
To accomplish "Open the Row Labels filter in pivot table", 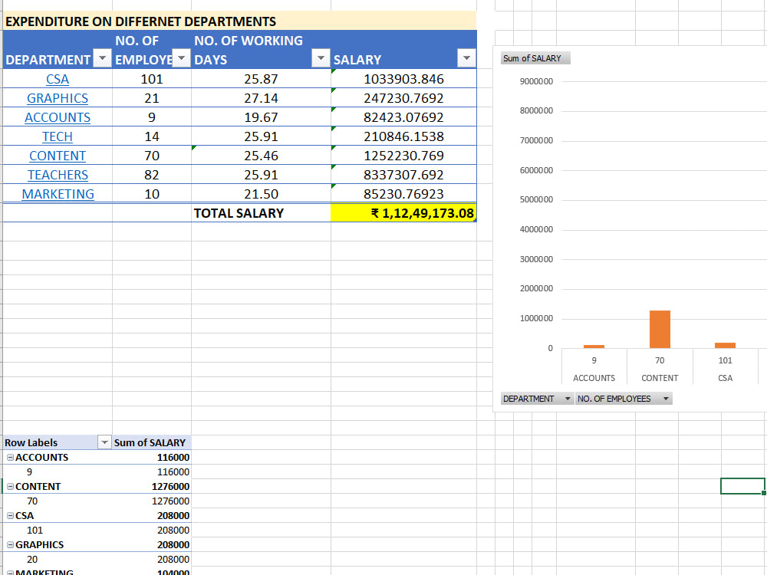I will tap(104, 442).
